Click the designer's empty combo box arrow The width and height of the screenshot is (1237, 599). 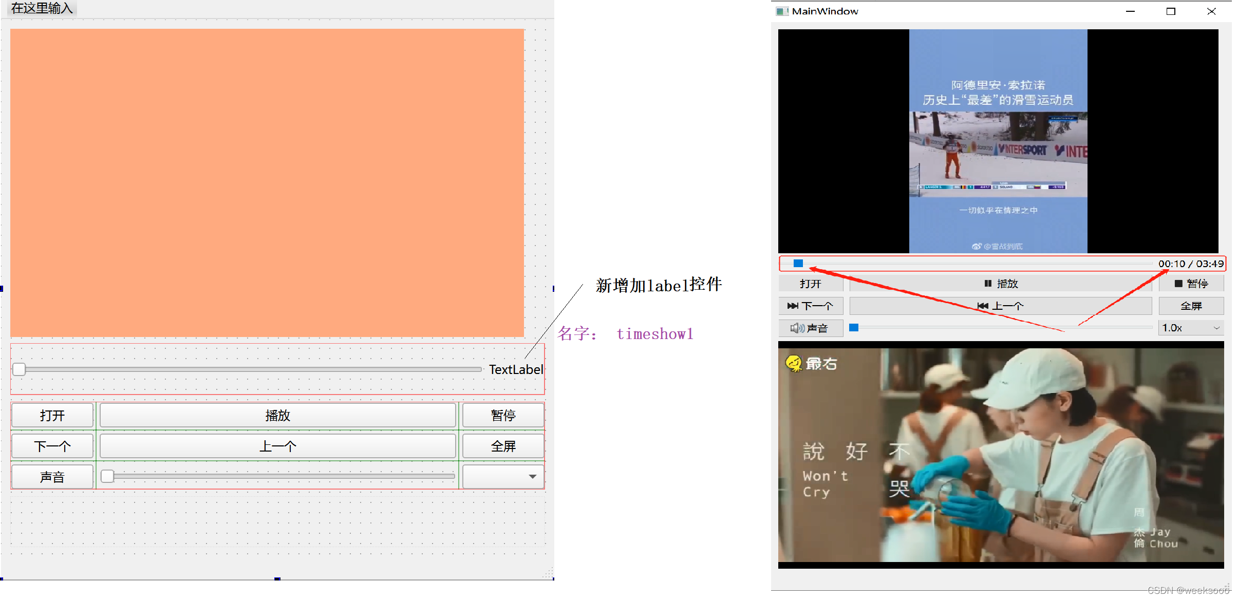532,477
